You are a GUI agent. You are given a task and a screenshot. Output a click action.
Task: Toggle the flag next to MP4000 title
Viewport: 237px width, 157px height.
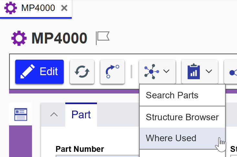(103, 38)
